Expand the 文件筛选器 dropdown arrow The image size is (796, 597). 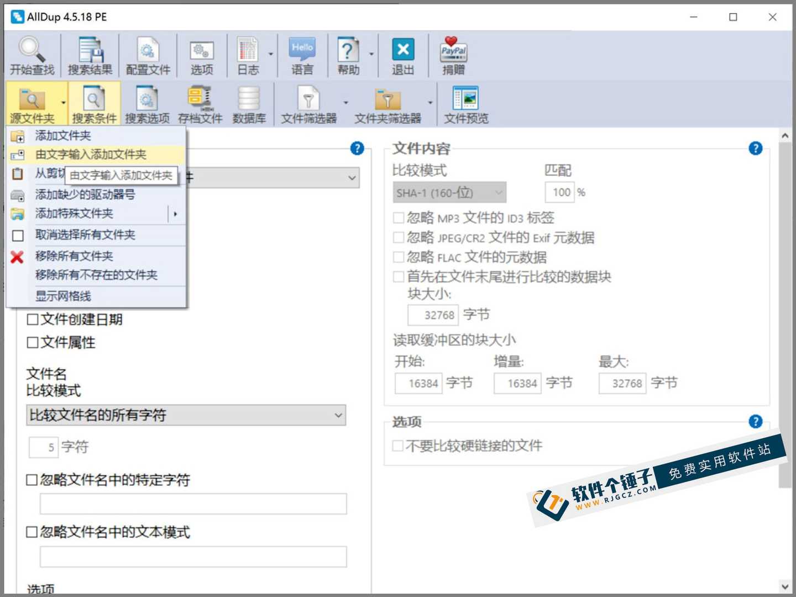346,103
